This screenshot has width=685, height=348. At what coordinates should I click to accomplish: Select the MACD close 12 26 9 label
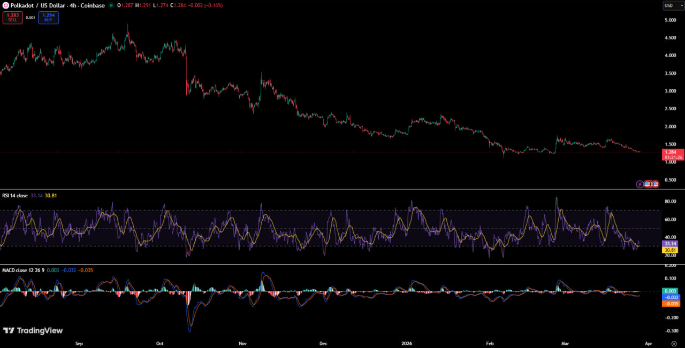point(23,270)
